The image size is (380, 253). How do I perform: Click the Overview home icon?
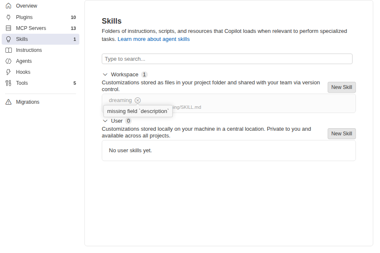(x=8, y=6)
